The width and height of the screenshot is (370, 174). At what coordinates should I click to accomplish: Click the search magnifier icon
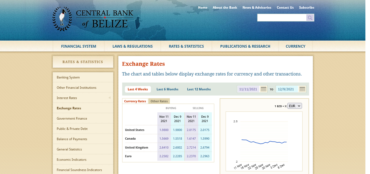310,18
